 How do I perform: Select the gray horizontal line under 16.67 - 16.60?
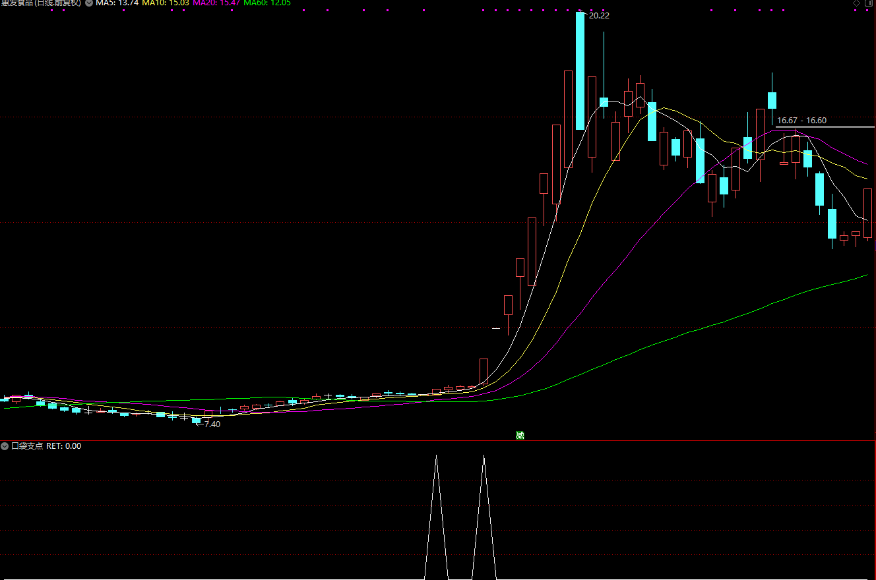point(825,127)
